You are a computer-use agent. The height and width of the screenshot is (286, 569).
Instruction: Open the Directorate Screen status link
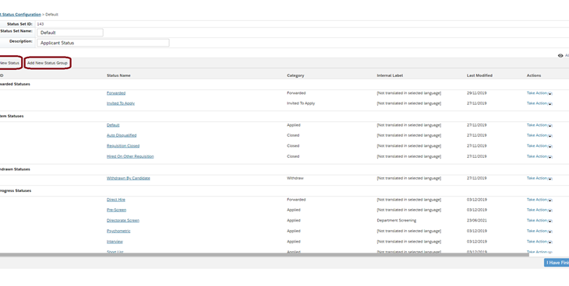[x=122, y=220]
